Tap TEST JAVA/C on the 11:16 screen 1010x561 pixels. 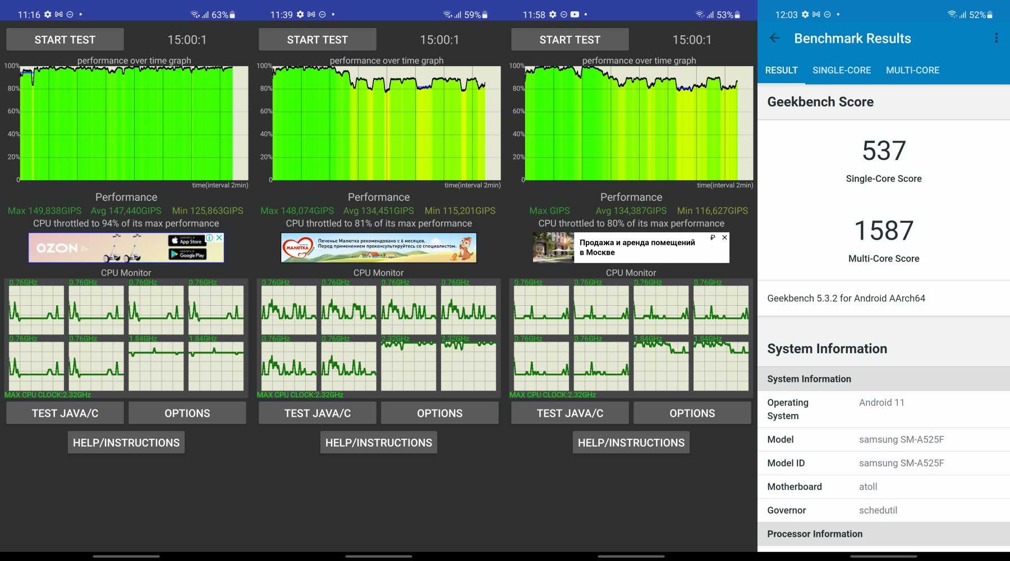coord(65,413)
